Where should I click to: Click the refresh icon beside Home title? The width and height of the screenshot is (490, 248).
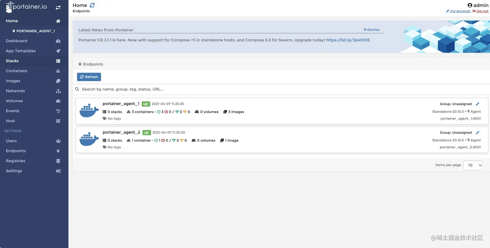92,5
